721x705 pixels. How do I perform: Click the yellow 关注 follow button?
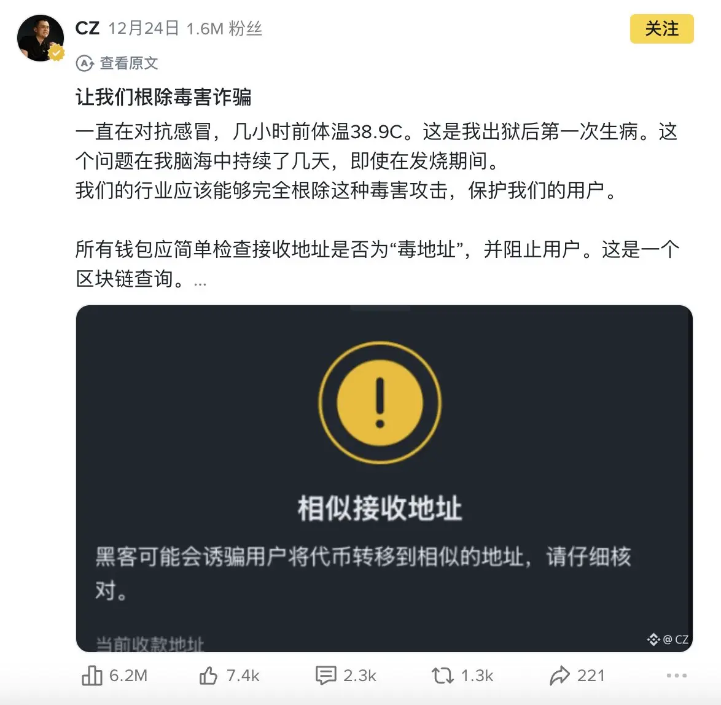(661, 28)
